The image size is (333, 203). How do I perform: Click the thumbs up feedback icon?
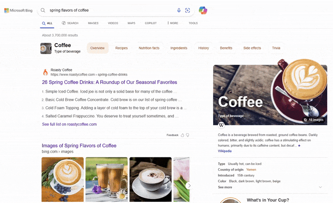click(182, 135)
